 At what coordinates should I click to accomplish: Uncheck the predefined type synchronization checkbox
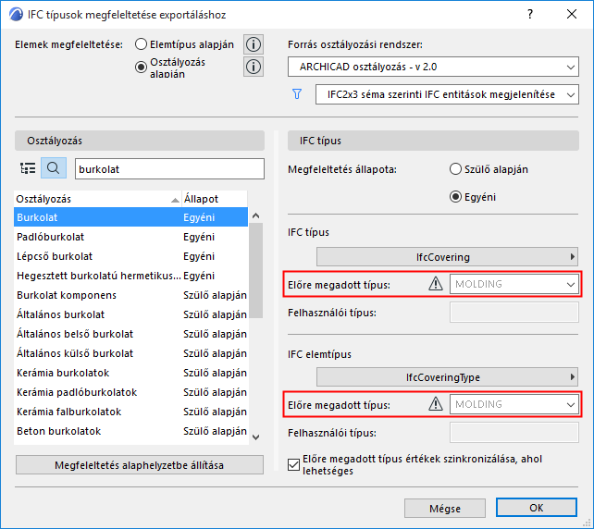click(x=295, y=464)
